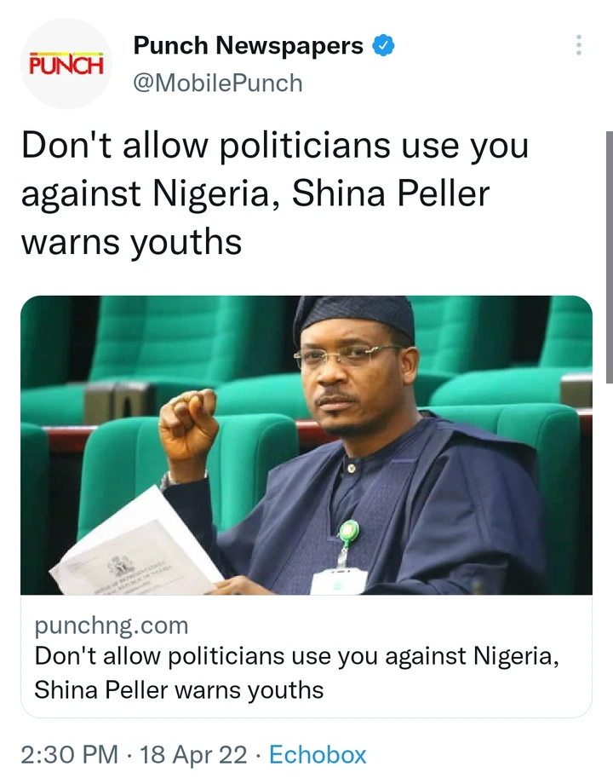Click the document held in photo
This screenshot has height=778, width=613.
[136, 548]
